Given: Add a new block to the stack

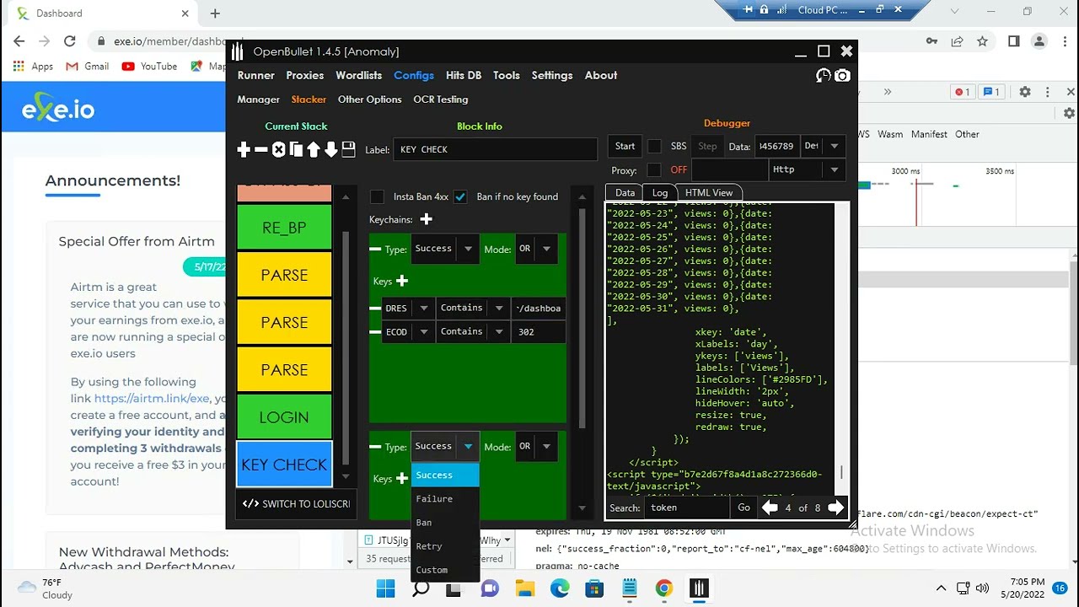Looking at the screenshot, I should (x=244, y=149).
